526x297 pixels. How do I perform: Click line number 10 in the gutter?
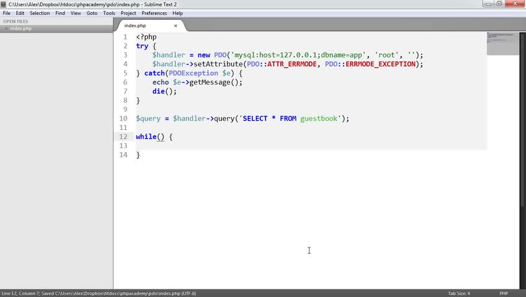123,118
